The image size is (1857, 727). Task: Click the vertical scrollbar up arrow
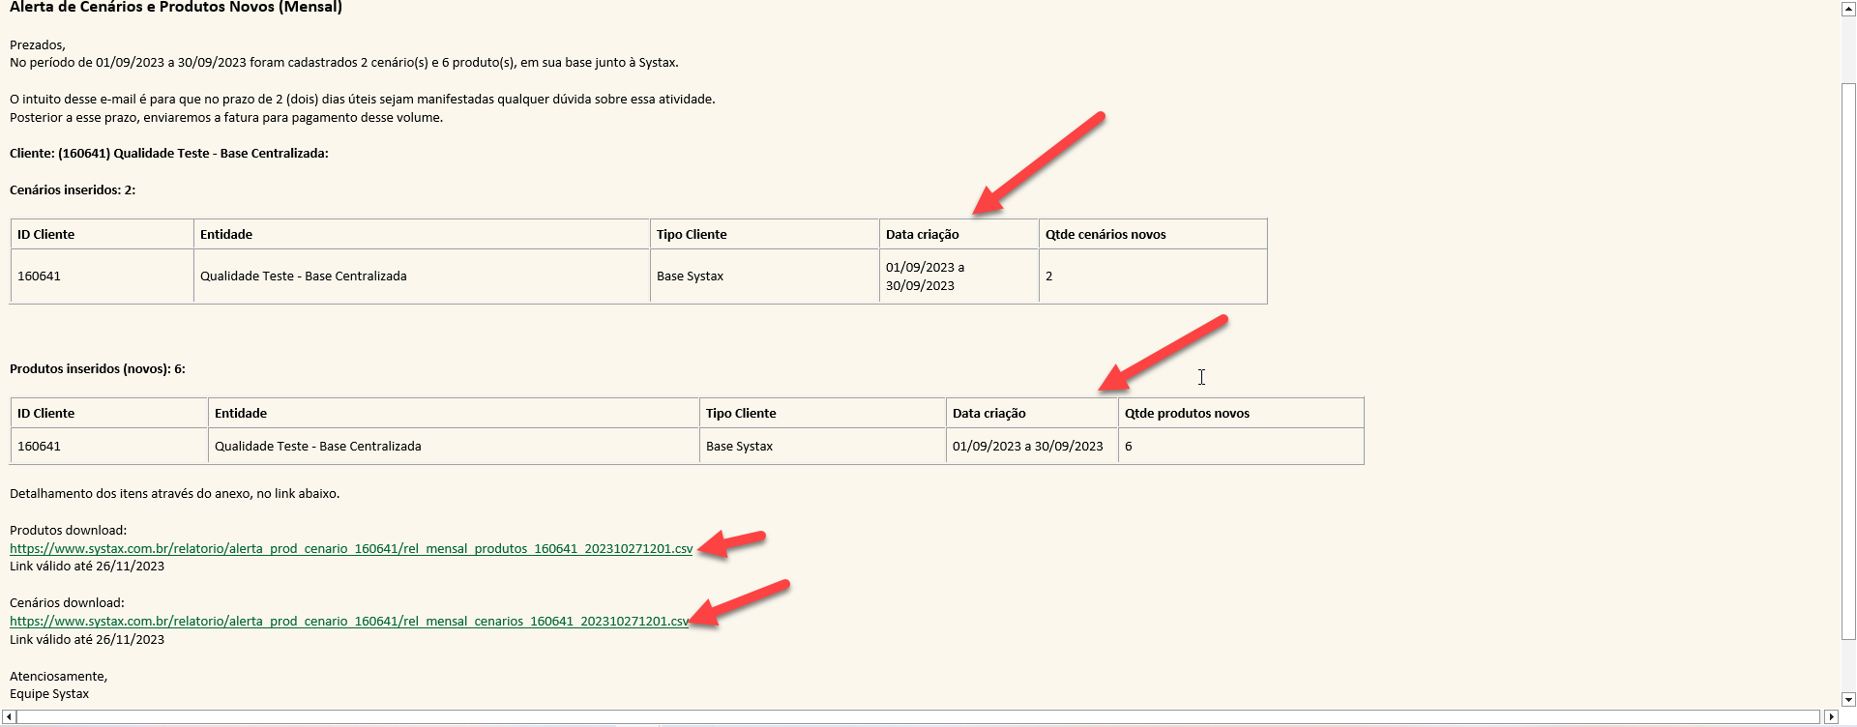point(1848,9)
